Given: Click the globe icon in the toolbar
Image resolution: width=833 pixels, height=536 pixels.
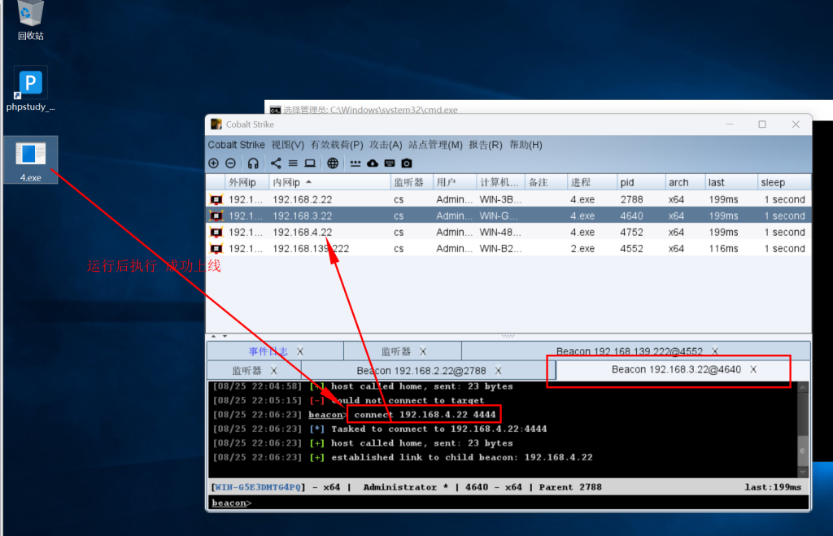Looking at the screenshot, I should coord(333,163).
